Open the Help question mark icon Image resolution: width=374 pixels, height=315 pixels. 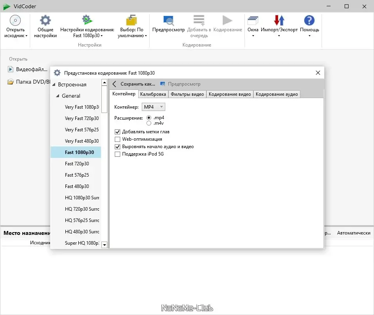point(309,20)
